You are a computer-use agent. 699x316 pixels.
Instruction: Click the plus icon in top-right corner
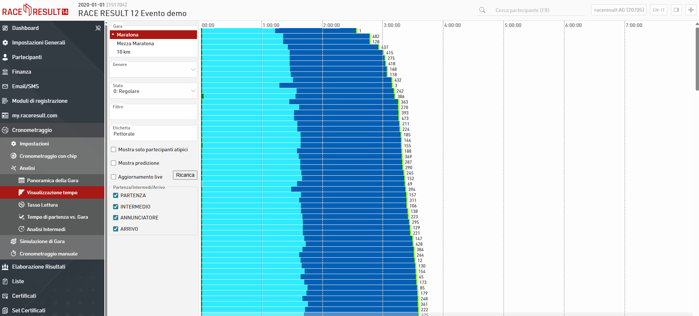(x=691, y=10)
